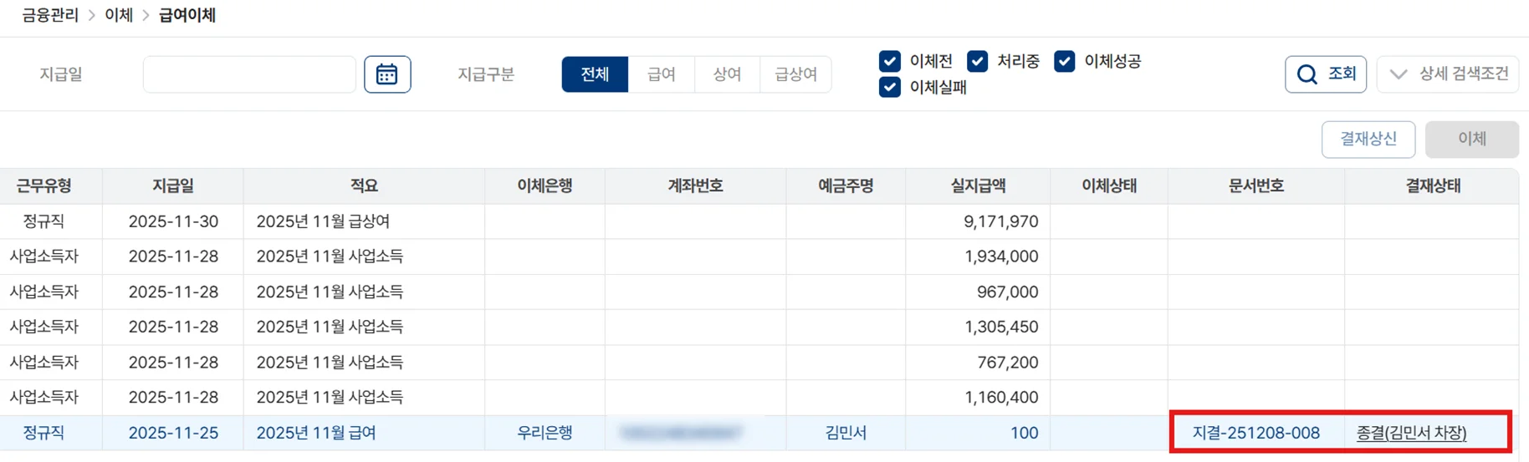The height and width of the screenshot is (462, 1529).
Task: Select the 2025년 11월 급상여 row
Action: coord(323,221)
